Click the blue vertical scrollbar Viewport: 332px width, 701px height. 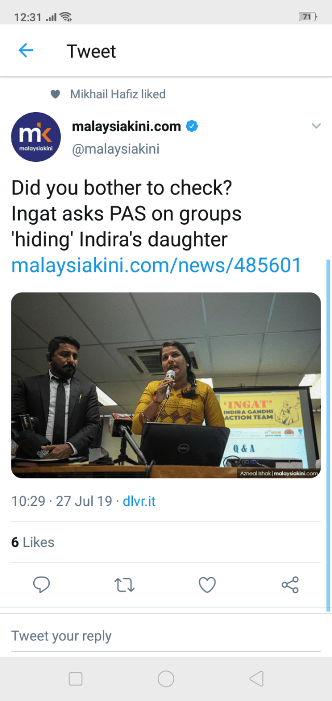point(328,435)
